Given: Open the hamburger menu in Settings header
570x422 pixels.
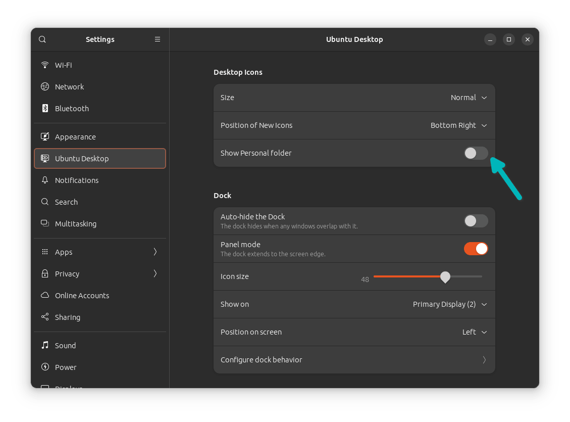Looking at the screenshot, I should [158, 39].
